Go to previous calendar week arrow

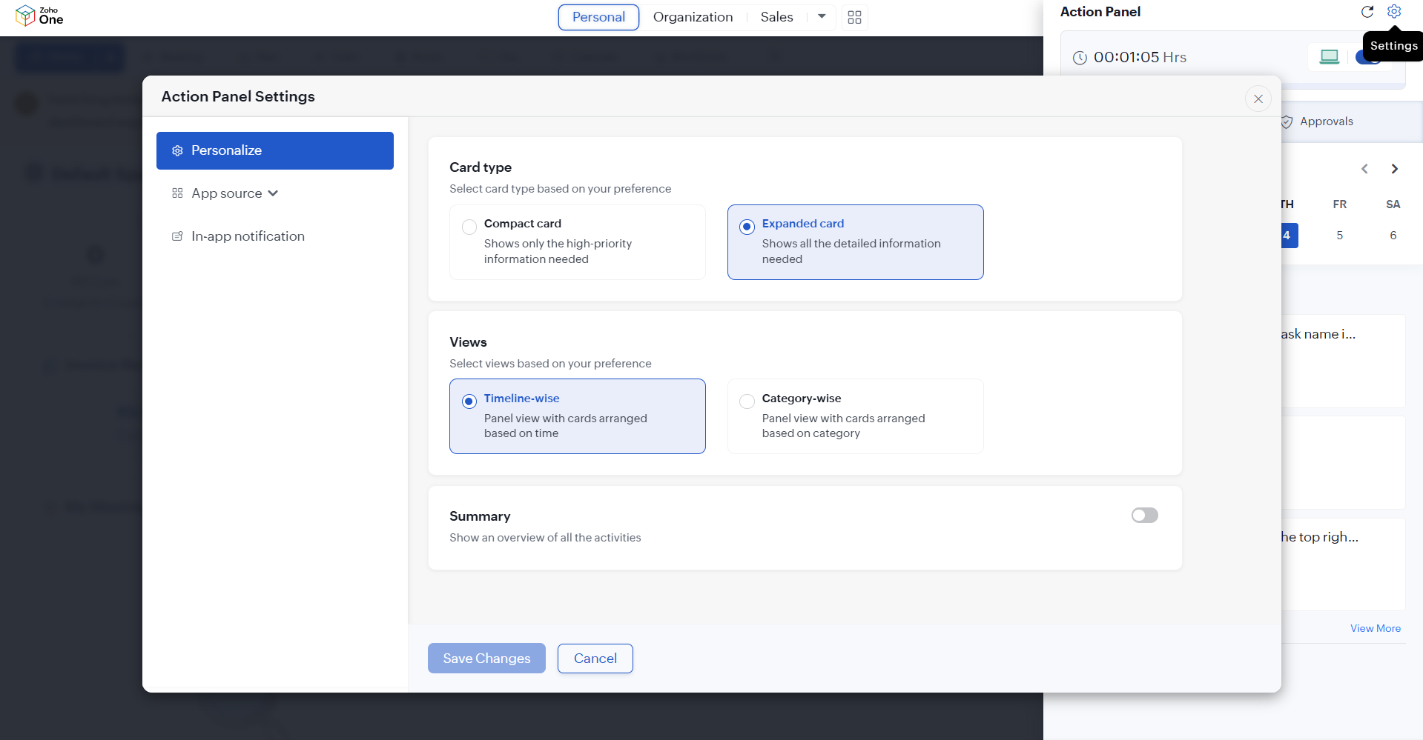pos(1364,169)
